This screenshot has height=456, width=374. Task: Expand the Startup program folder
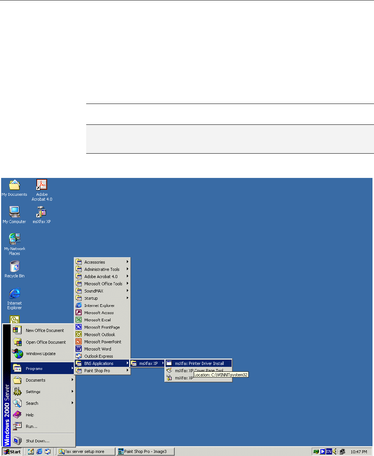click(x=103, y=298)
